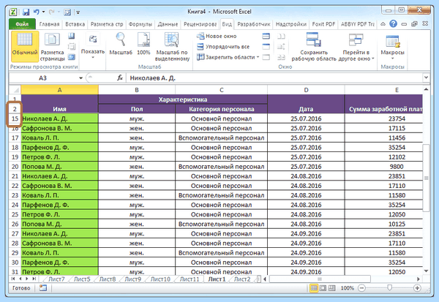The width and height of the screenshot is (439, 302).
Task: Open the Формулы ribbon tab
Action: (x=140, y=24)
